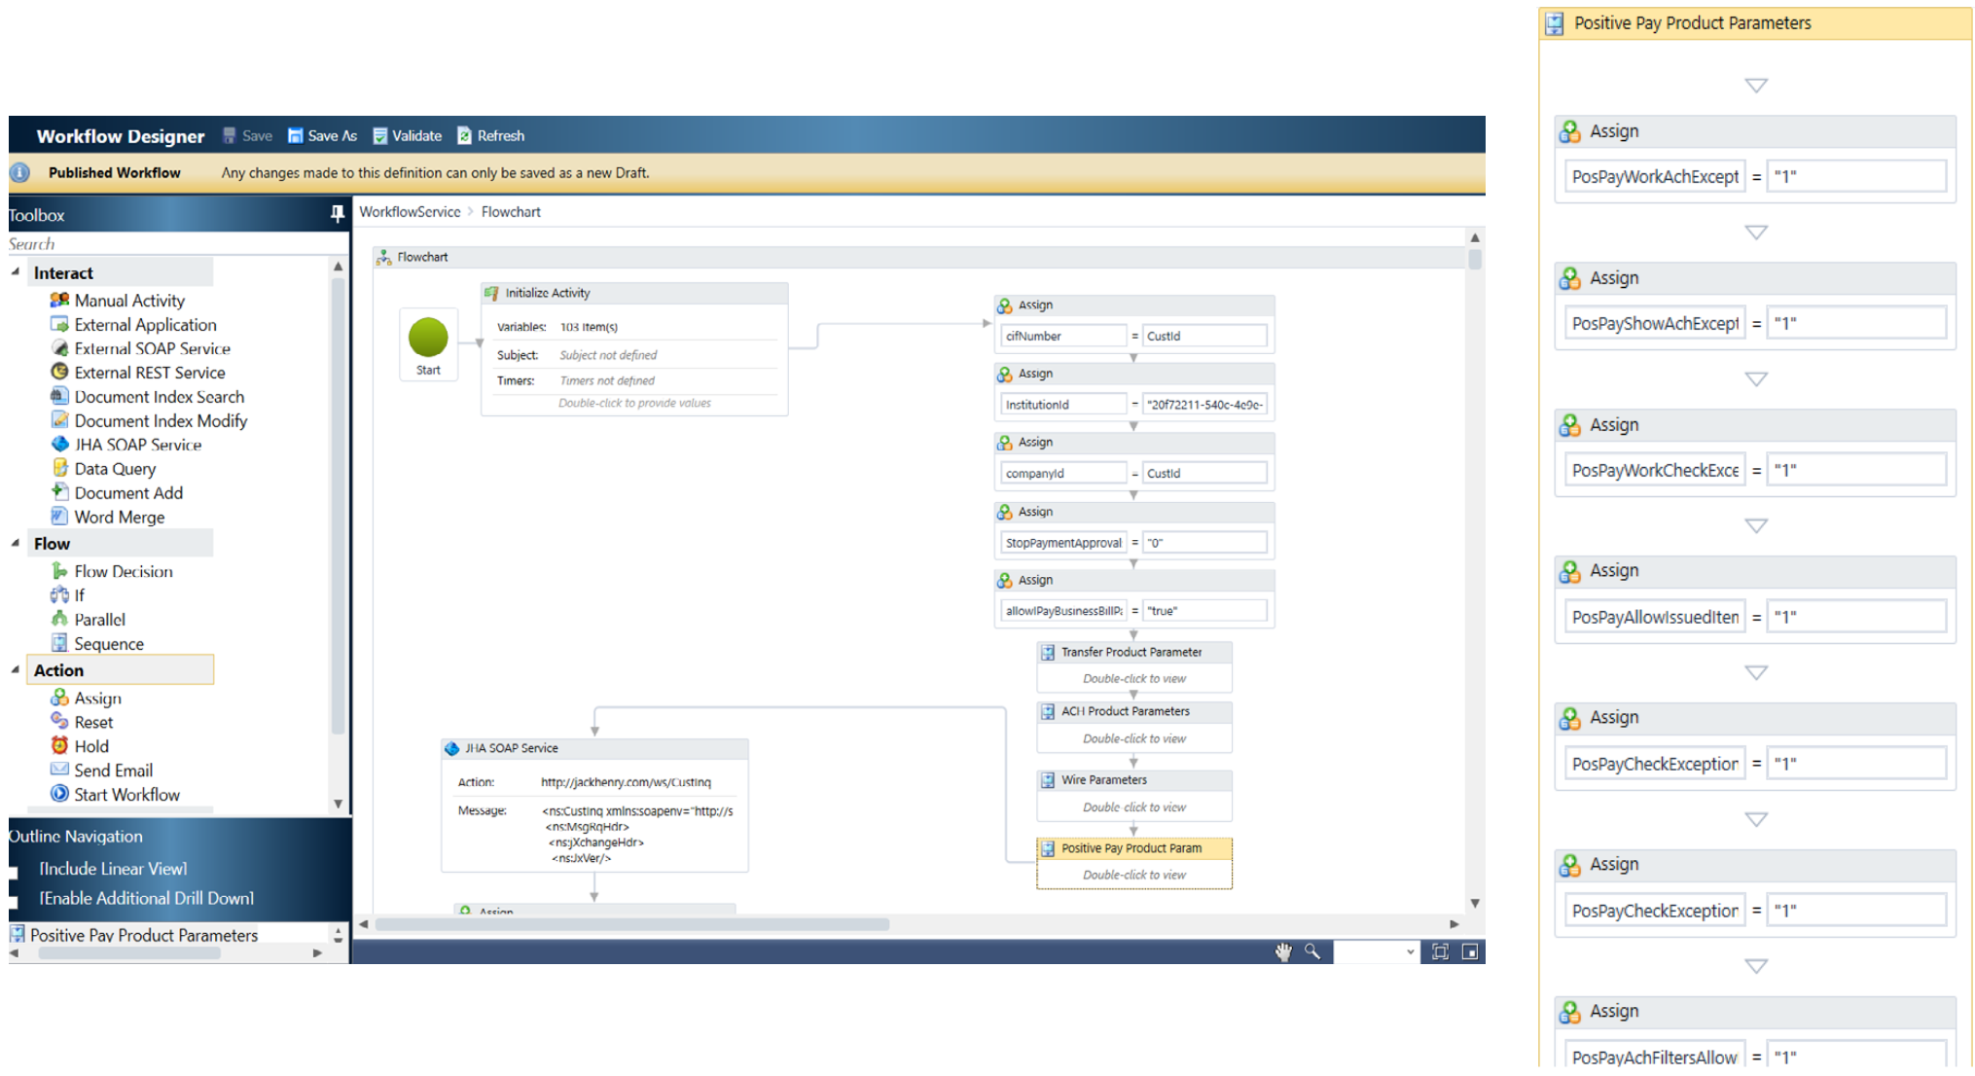Pin the Toolbox panel
The height and width of the screenshot is (1076, 1975).
(x=337, y=214)
